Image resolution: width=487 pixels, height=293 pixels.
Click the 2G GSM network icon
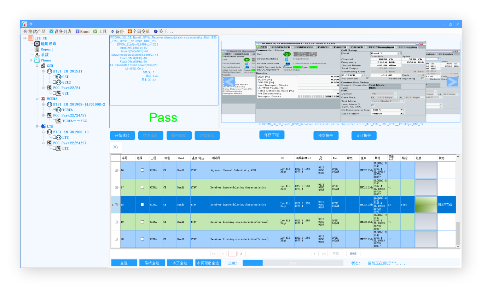coord(43,66)
